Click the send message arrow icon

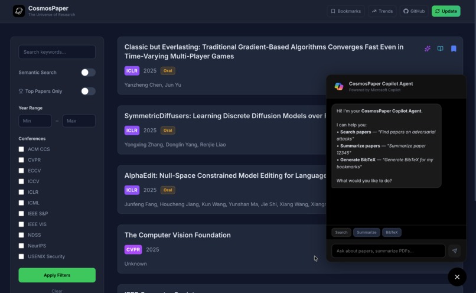click(455, 251)
